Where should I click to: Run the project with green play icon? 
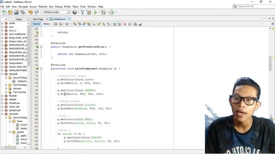(95, 12)
